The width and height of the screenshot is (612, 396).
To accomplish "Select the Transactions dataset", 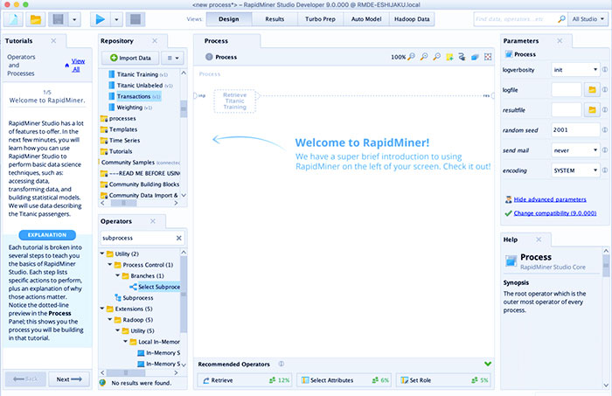I will pos(134,96).
